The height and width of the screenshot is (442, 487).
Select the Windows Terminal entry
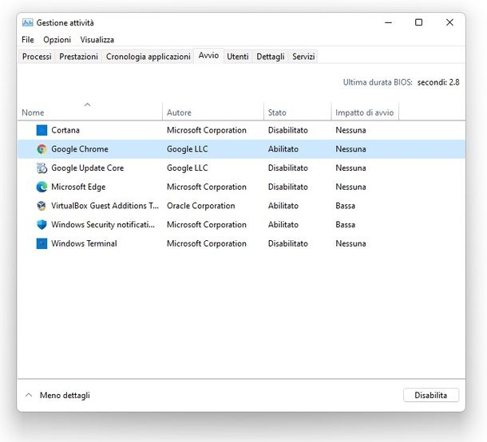[x=84, y=243]
